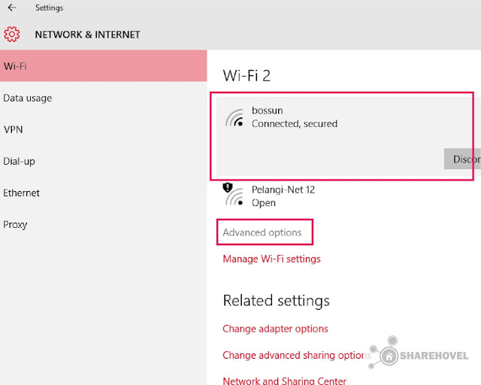Click Change adapter options link
This screenshot has height=385, width=481.
(x=275, y=329)
